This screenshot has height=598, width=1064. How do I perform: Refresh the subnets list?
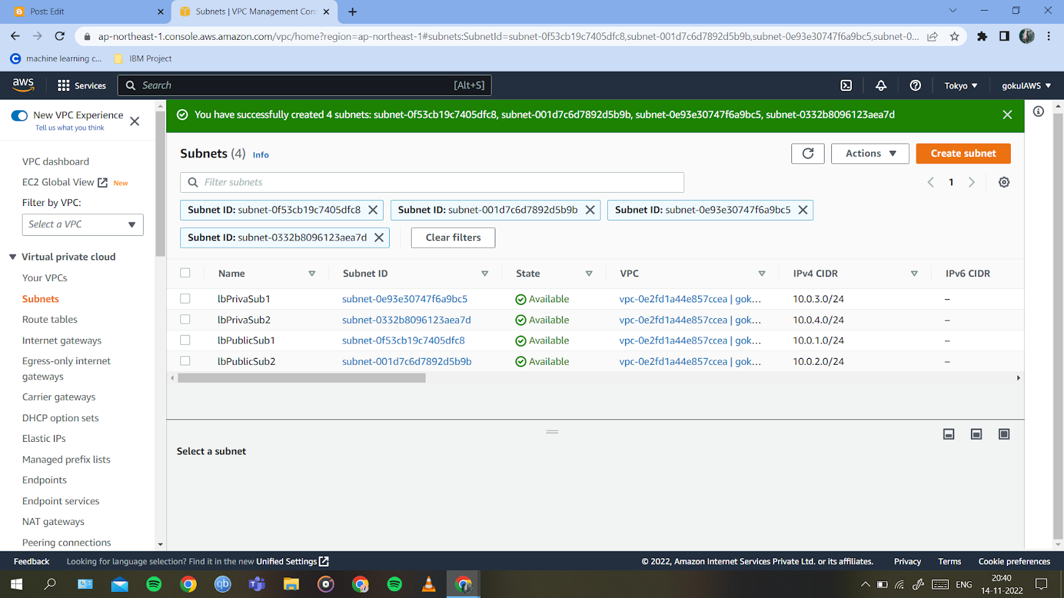[808, 153]
